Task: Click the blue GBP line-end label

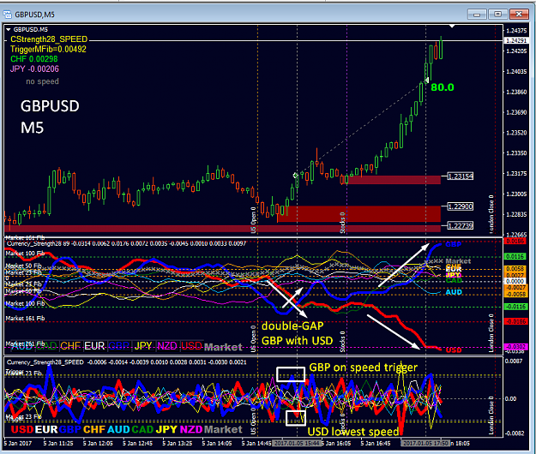Action: coord(454,244)
